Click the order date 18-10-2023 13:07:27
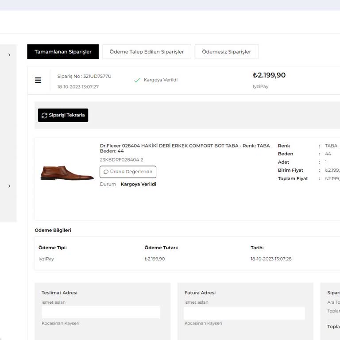This screenshot has height=340, width=340. [x=78, y=87]
